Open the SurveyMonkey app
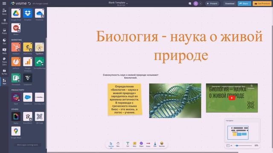Viewport: 273px width, 153px height. click(x=40, y=62)
